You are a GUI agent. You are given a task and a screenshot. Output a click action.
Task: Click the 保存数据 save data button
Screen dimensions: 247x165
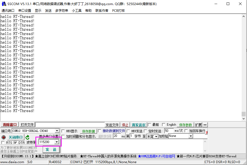tap(89, 131)
